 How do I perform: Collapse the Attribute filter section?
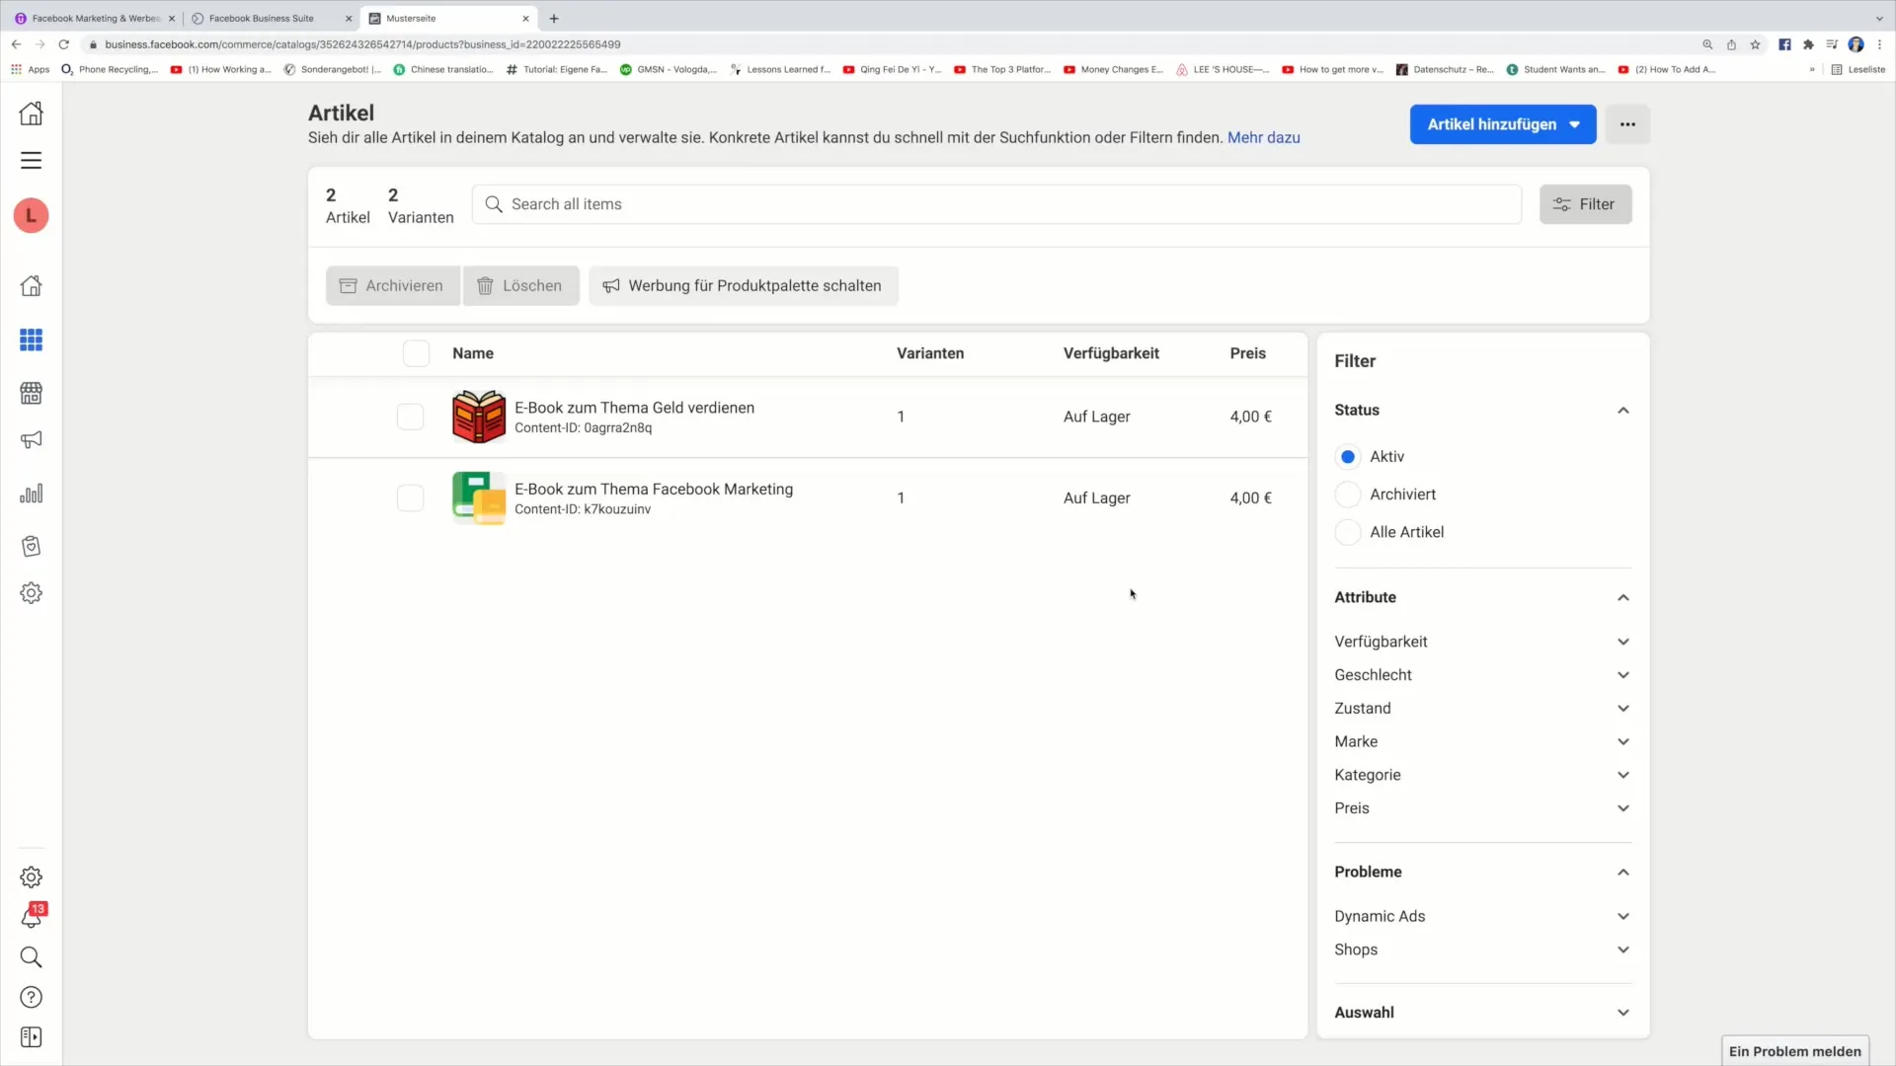tap(1622, 597)
